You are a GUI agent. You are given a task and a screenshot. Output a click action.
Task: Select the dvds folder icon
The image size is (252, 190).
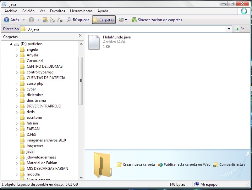22,112
